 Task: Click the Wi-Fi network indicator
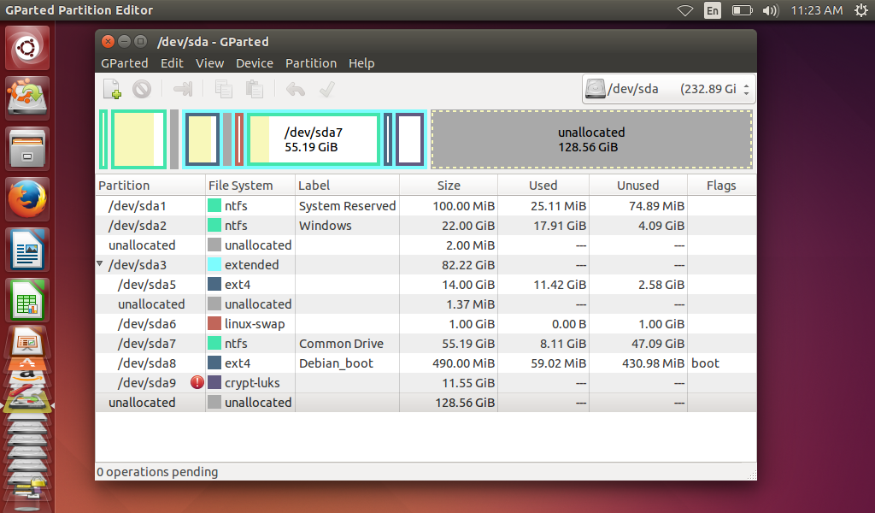tap(685, 10)
